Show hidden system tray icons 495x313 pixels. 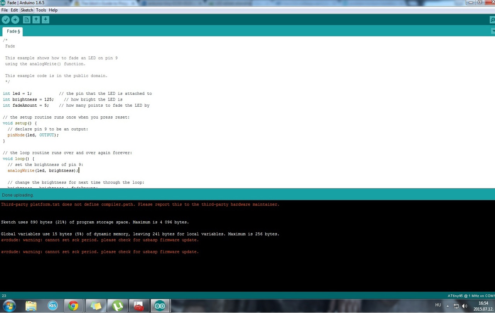pyautogui.click(x=448, y=306)
